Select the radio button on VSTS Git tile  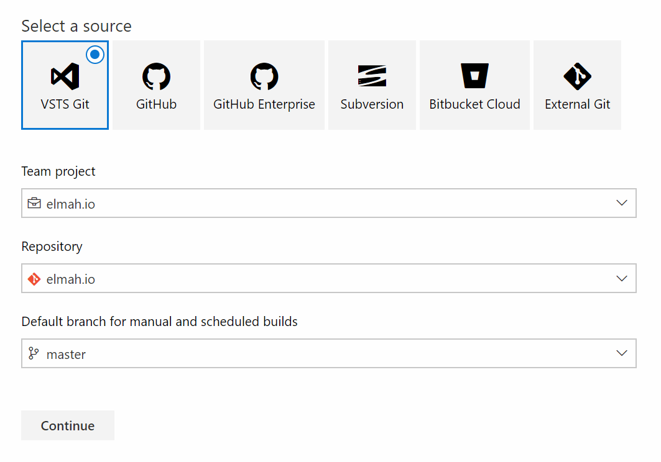(x=95, y=55)
